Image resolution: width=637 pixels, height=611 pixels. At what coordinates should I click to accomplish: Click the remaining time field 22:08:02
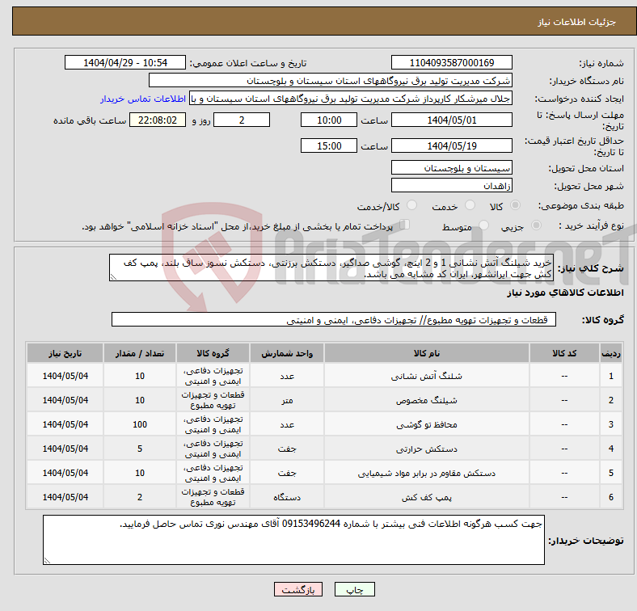point(158,120)
